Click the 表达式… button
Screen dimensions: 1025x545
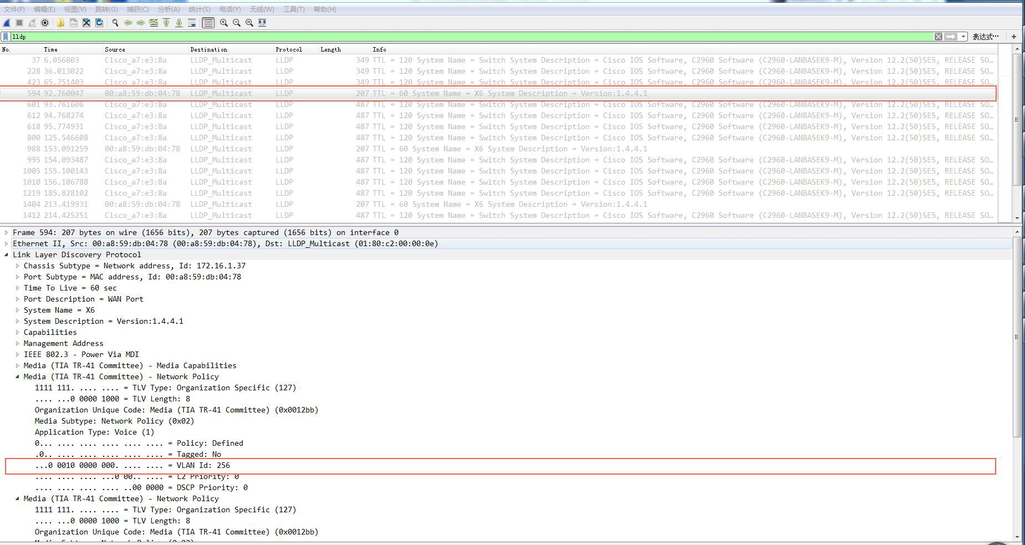[985, 37]
